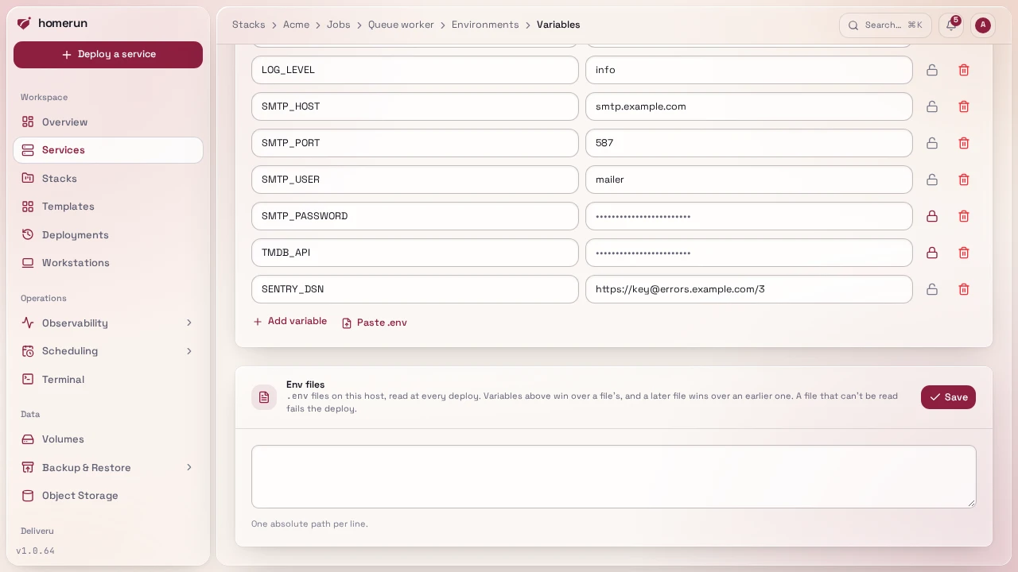Open Object Storage page

tap(108, 496)
